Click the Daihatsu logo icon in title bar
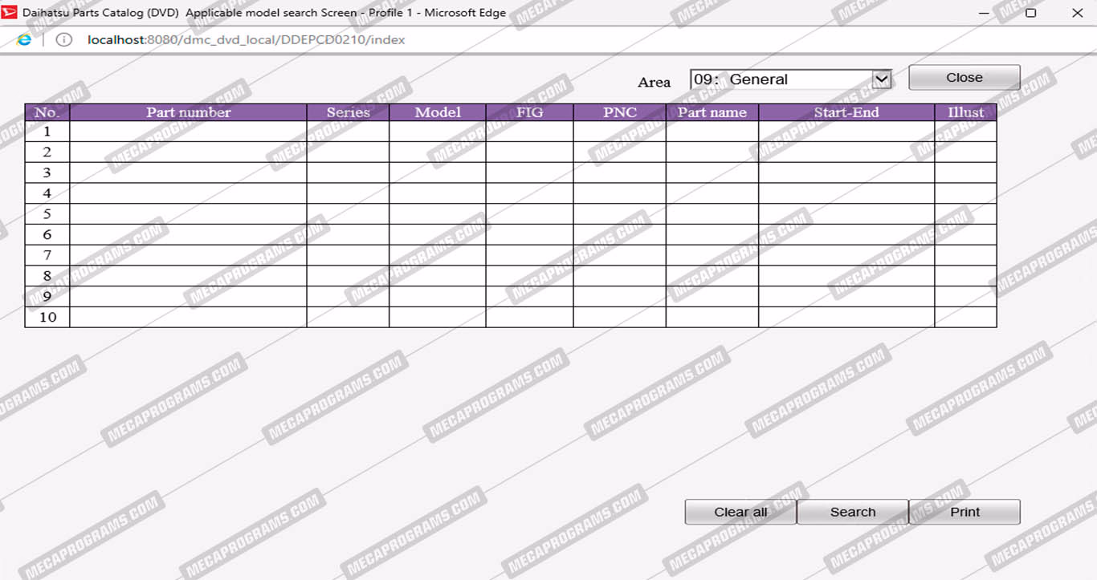Screen dimensions: 1097x580 (x=10, y=13)
